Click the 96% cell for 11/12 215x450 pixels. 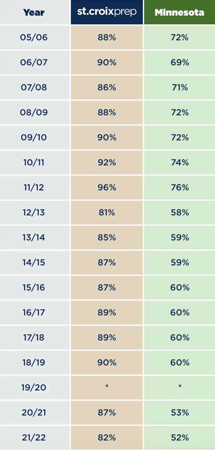(107, 188)
